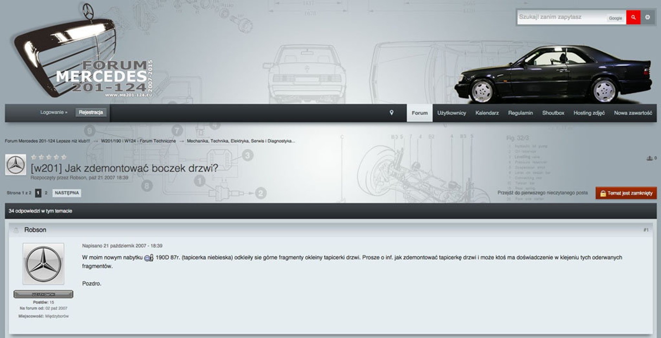Click the NASTĘPNA next page button
The width and height of the screenshot is (661, 338).
(67, 193)
